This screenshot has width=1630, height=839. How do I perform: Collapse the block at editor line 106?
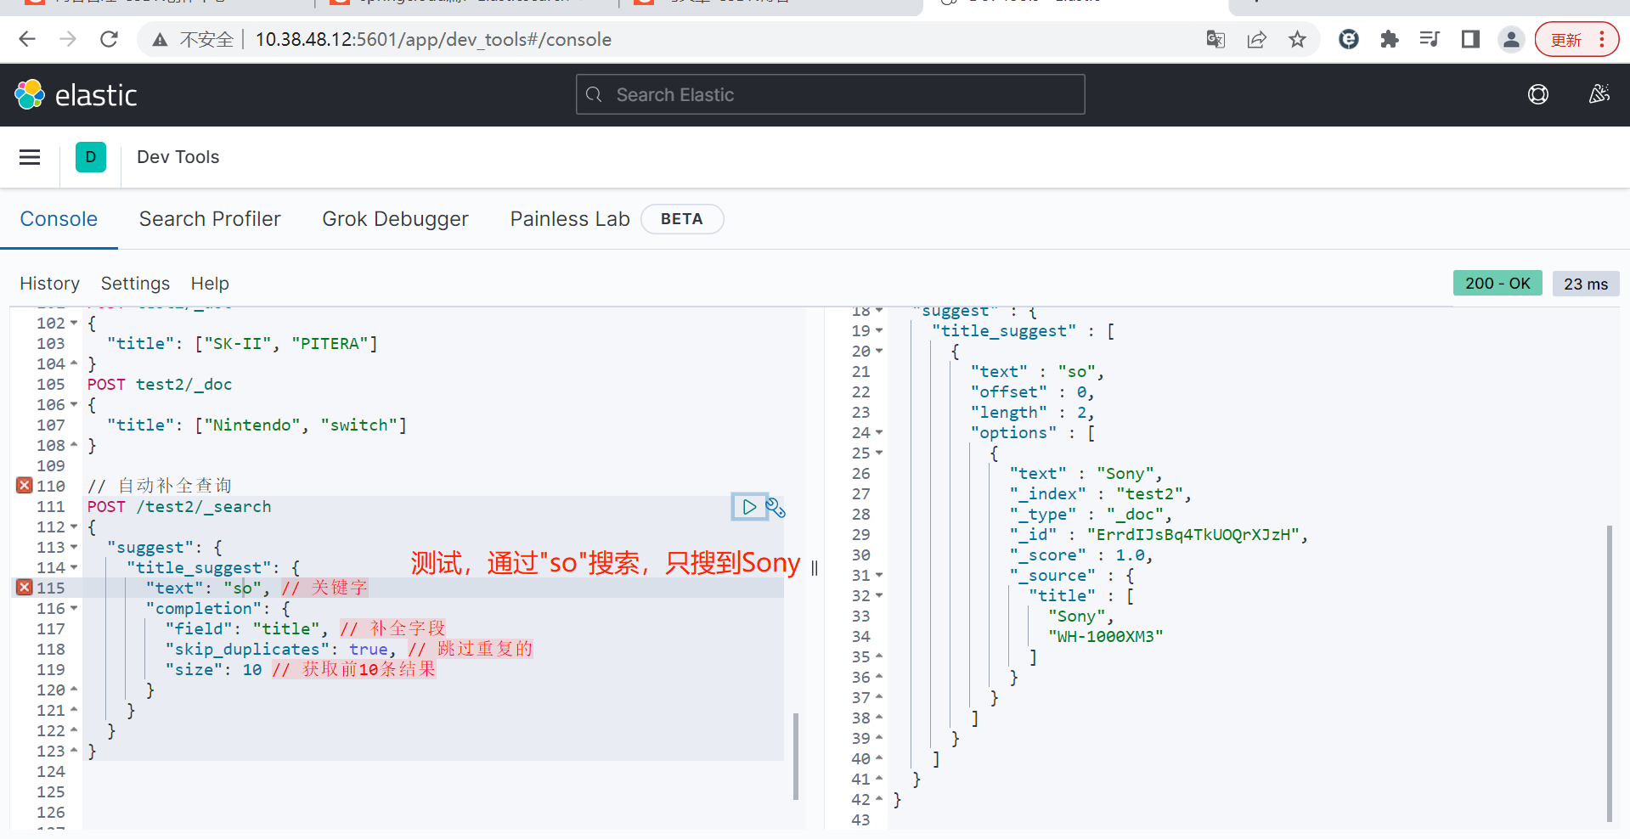[x=74, y=404]
